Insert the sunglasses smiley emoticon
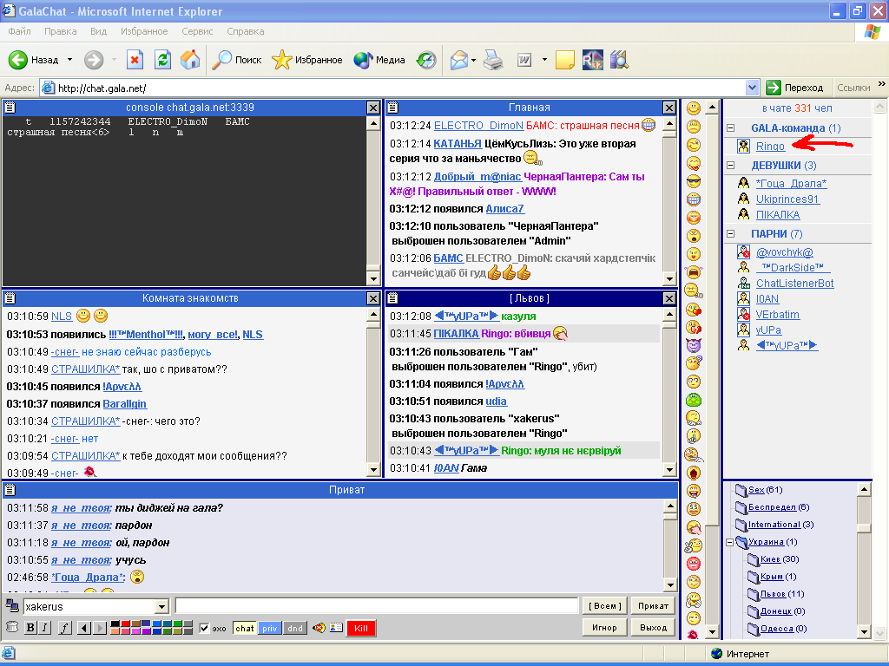This screenshot has width=889, height=666. click(694, 181)
